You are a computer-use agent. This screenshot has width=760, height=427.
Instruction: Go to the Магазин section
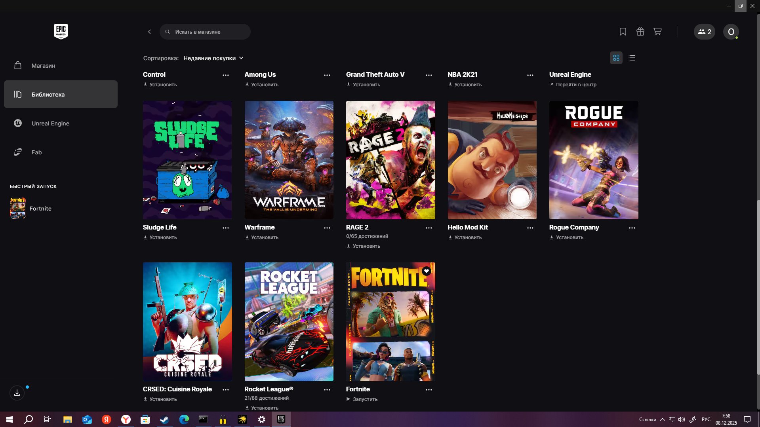coord(43,65)
